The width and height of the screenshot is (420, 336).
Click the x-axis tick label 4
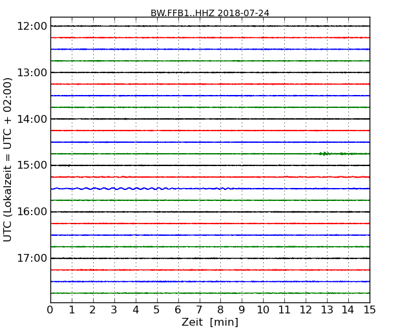click(136, 310)
